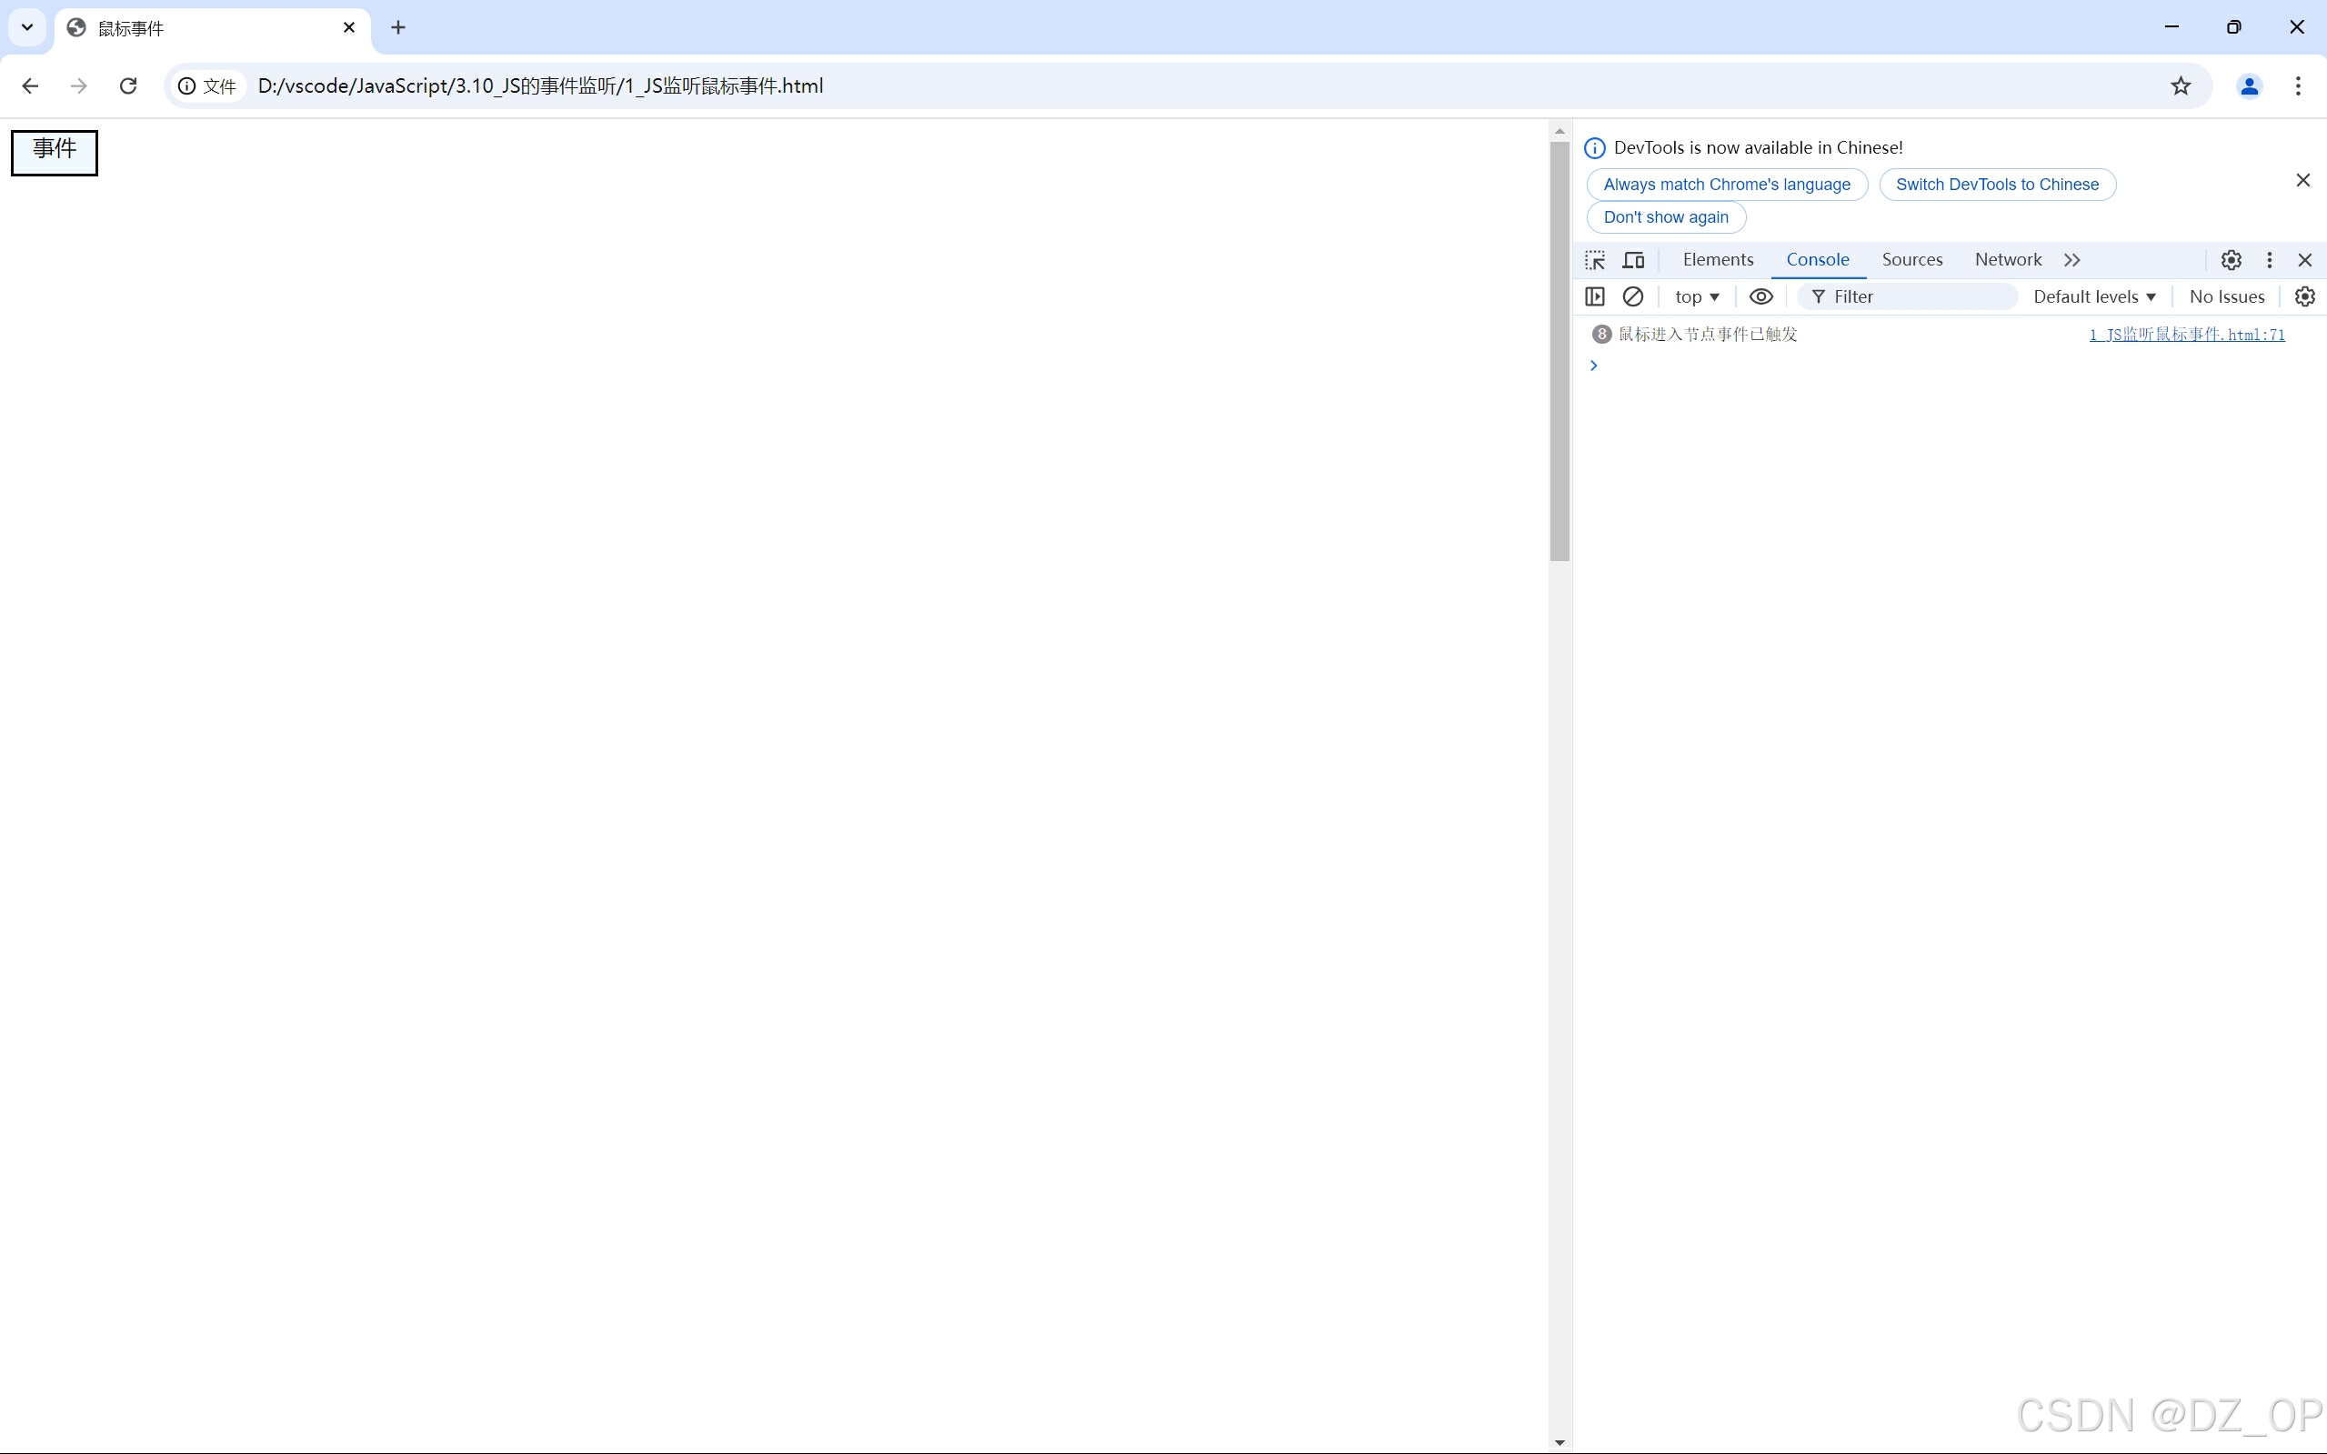Activate the inspect element picker icon
This screenshot has width=2327, height=1454.
tap(1595, 260)
